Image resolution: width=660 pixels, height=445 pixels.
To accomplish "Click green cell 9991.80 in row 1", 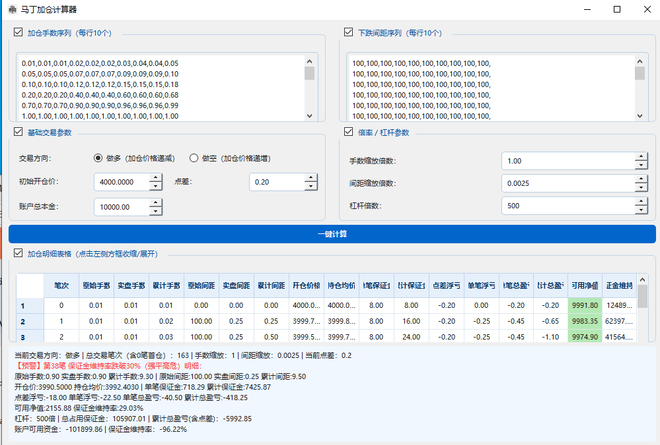I will [585, 305].
